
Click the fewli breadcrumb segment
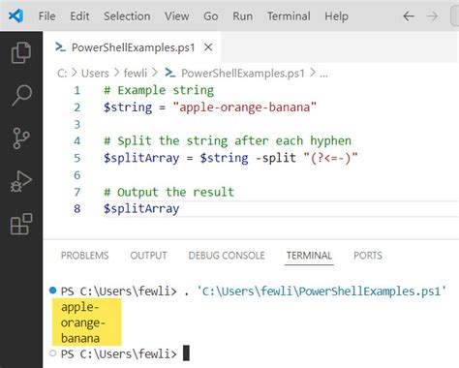136,74
